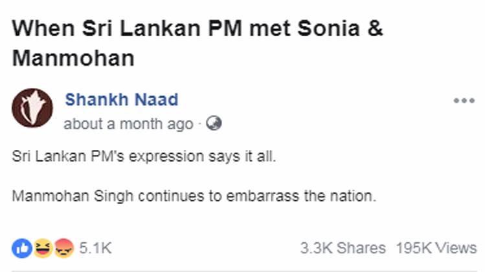
Task: Show the 3.3K Shares list
Action: tap(343, 248)
